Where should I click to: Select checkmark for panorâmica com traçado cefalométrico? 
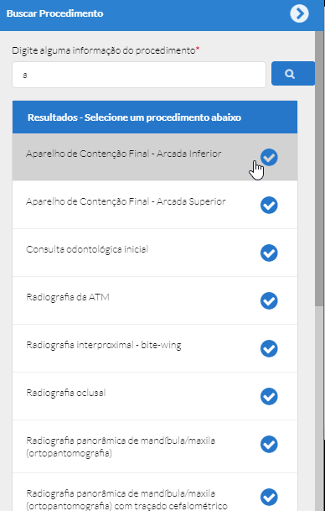click(269, 498)
